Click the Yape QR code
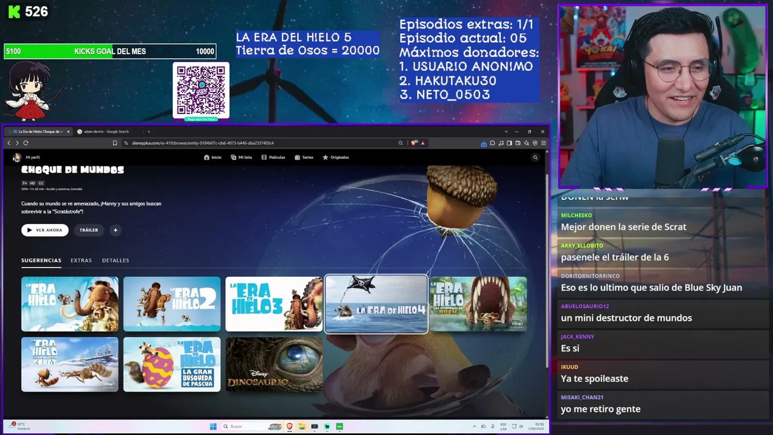Screen dimensions: 773x435 click(x=201, y=91)
